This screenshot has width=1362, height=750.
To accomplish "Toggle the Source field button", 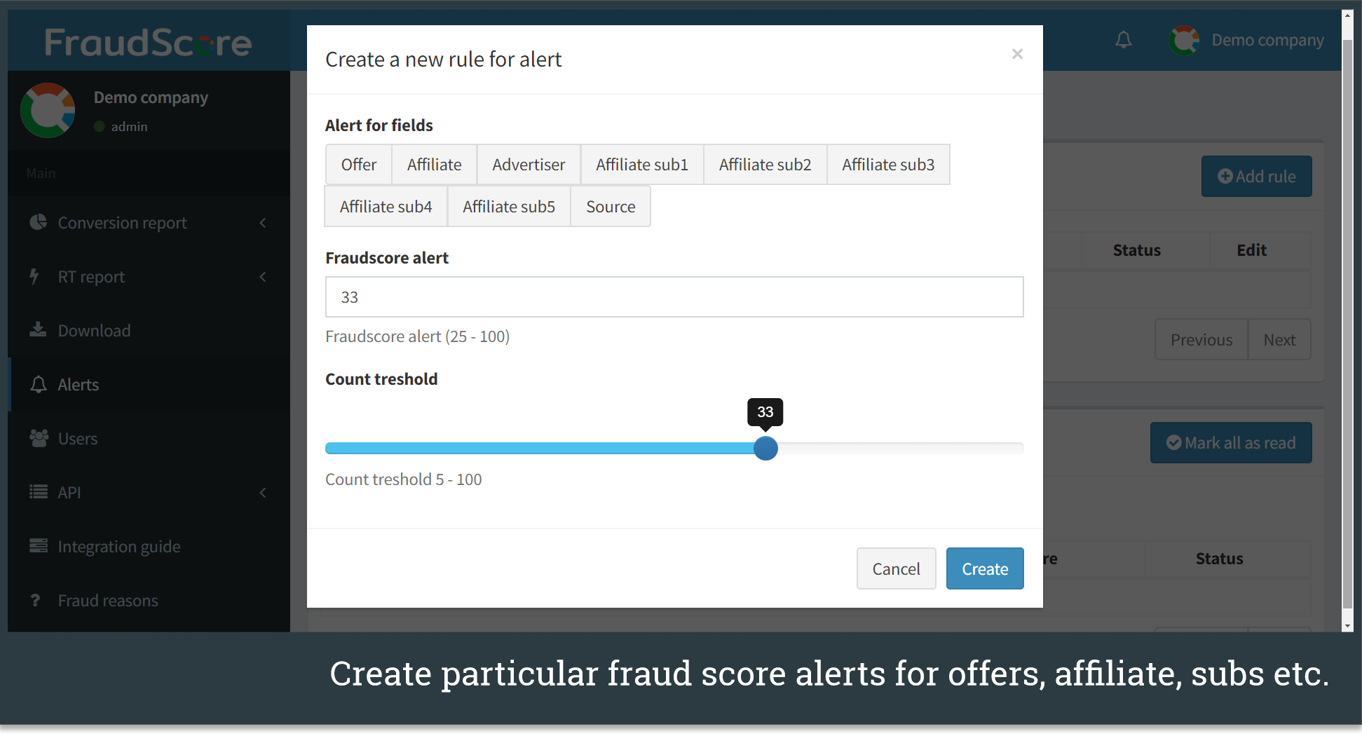I will [610, 207].
